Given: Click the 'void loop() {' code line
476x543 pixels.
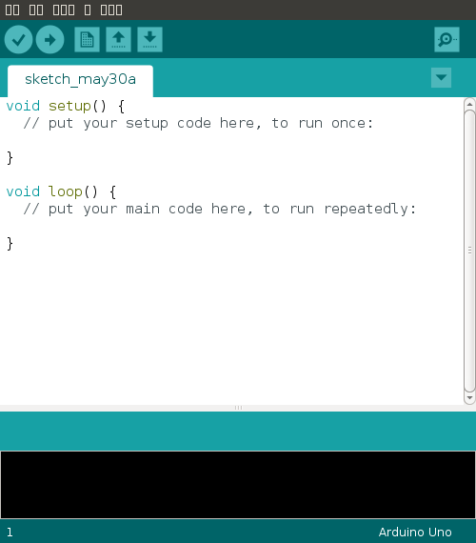Looking at the screenshot, I should pyautogui.click(x=61, y=191).
